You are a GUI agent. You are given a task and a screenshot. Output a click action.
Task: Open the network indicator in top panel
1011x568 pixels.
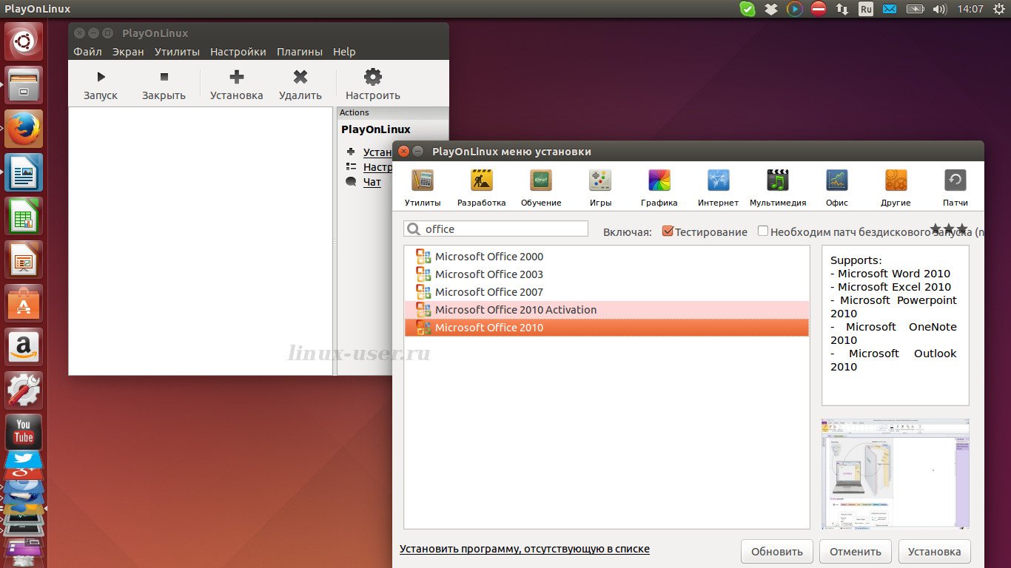click(x=842, y=9)
